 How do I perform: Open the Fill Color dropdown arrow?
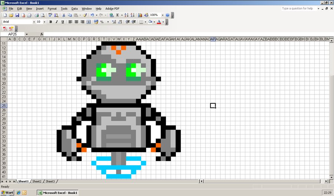(154, 22)
